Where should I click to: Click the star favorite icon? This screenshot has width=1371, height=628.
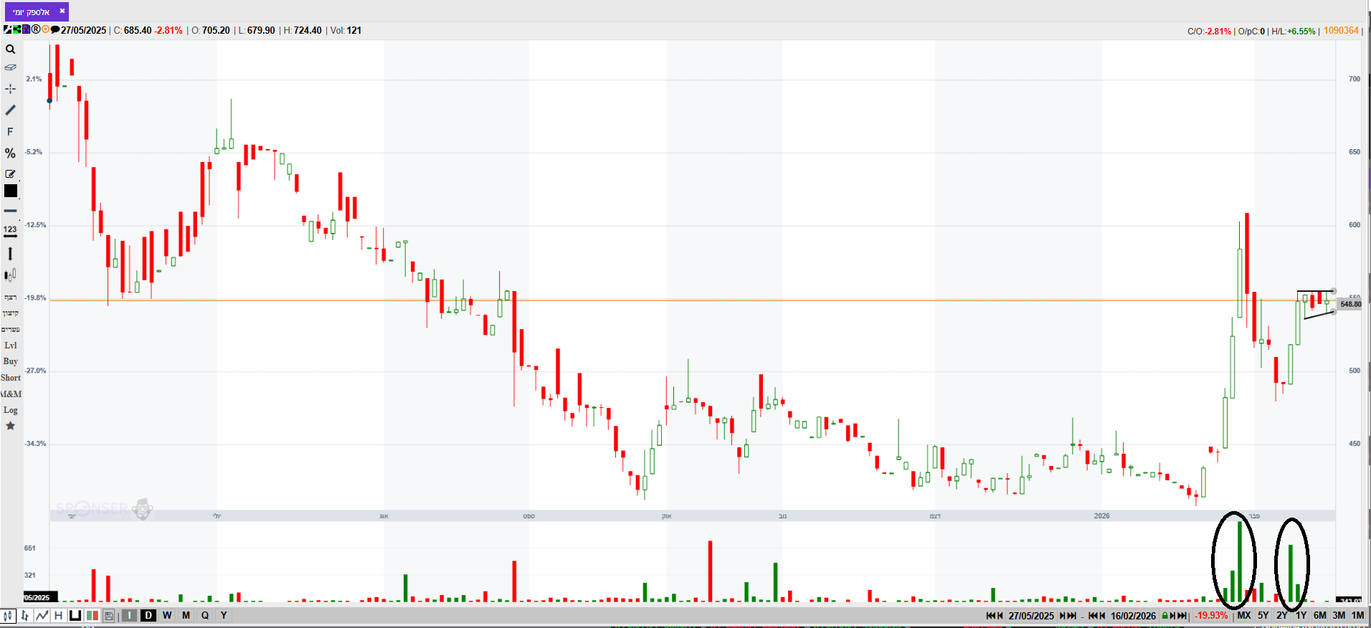click(10, 426)
